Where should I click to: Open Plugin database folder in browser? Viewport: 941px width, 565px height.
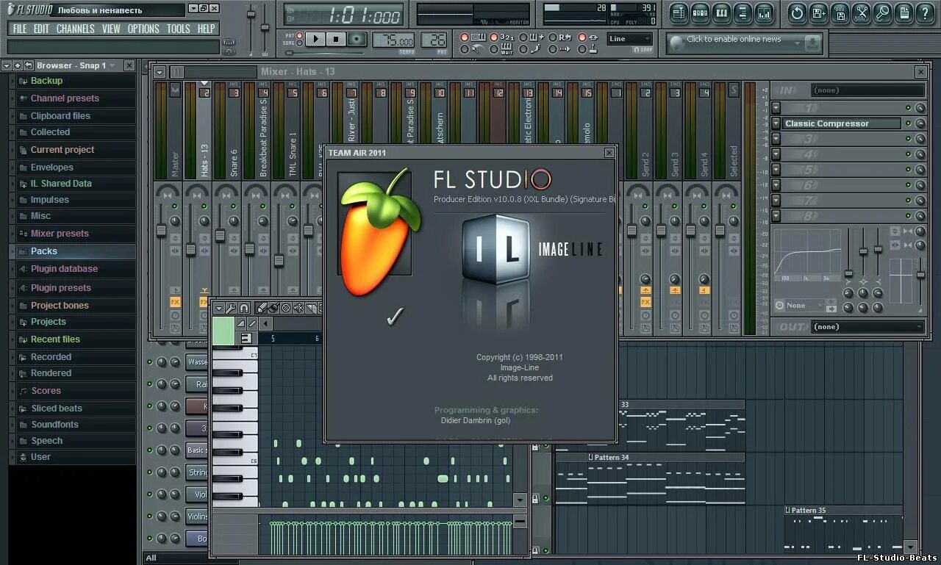tap(64, 269)
